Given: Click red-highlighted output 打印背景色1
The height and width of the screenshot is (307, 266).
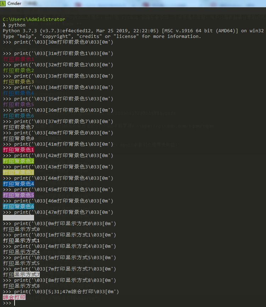Looking at the screenshot, I should [x=18, y=150].
